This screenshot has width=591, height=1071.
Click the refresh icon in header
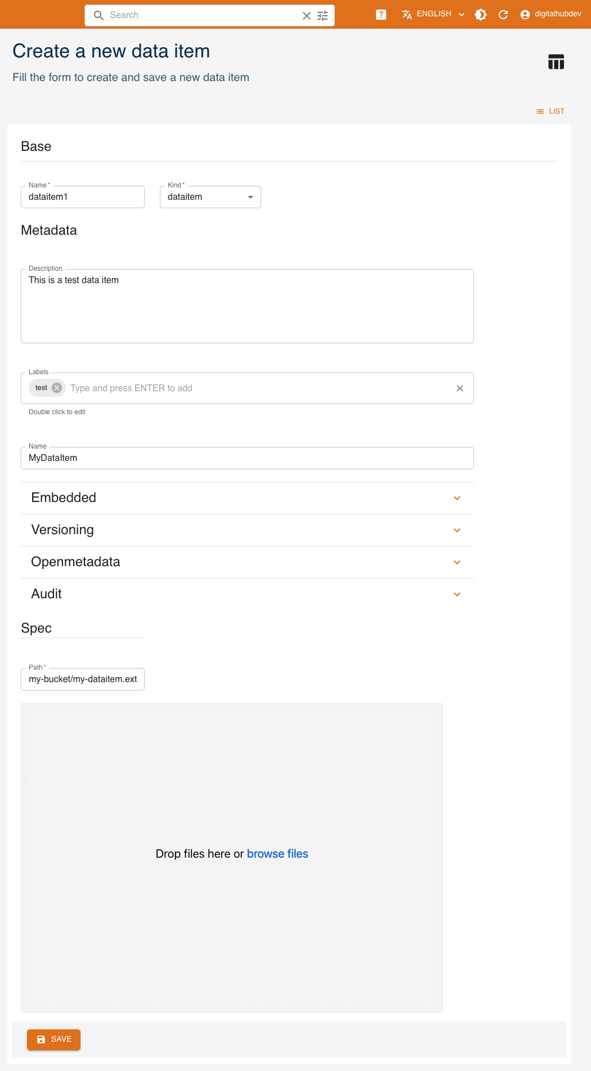click(x=503, y=15)
